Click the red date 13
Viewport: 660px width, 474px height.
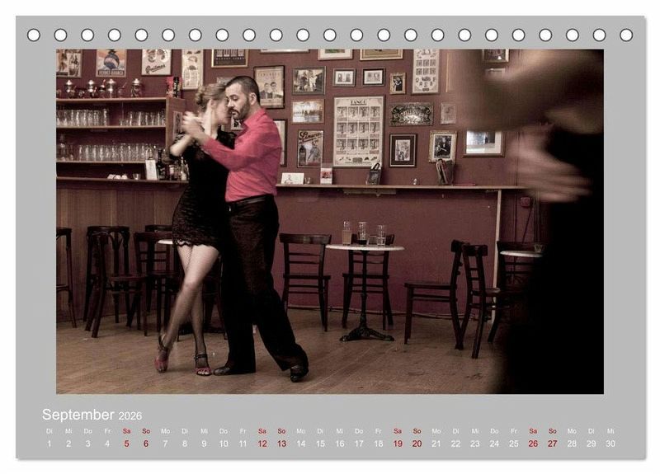281,443
